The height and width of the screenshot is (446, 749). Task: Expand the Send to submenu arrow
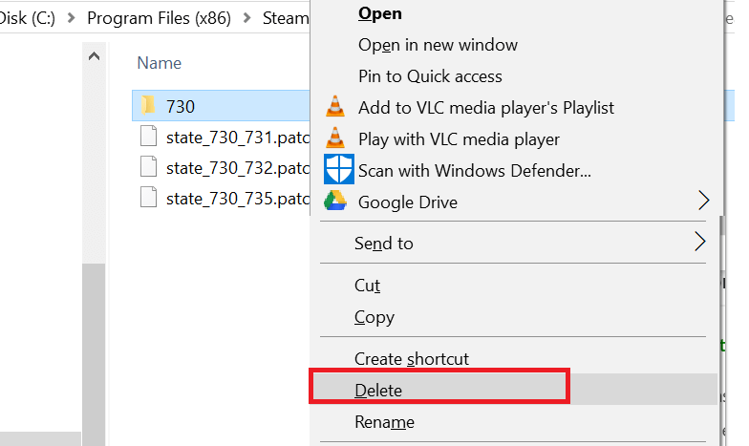700,243
